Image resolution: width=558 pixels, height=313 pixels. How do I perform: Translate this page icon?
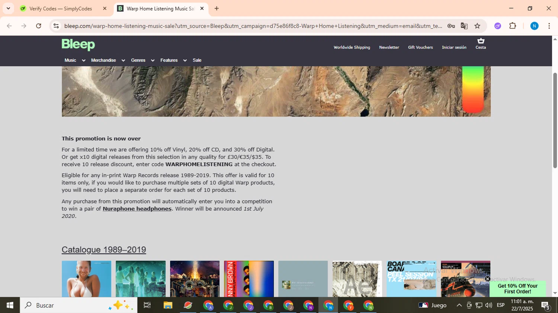(x=464, y=26)
